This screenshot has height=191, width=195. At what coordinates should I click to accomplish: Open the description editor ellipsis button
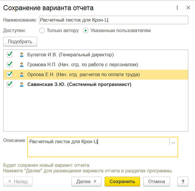coord(173,142)
